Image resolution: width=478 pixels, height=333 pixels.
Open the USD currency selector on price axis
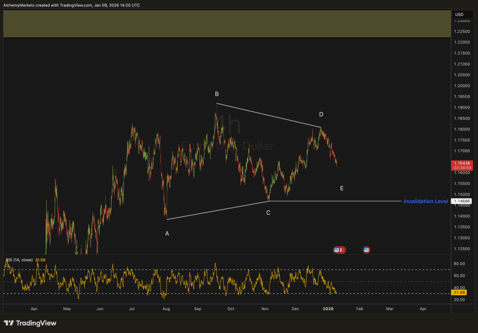(459, 14)
